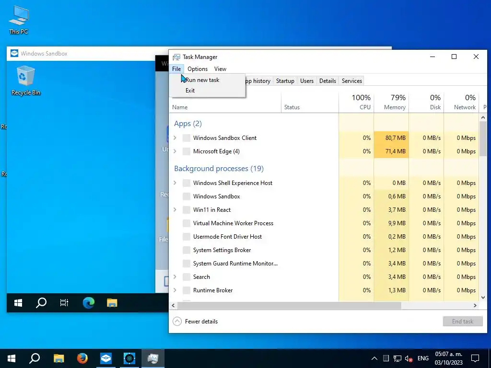Click horizontal scrollbar thumb
Viewport: 491px width, 368px height.
pyautogui.click(x=289, y=305)
